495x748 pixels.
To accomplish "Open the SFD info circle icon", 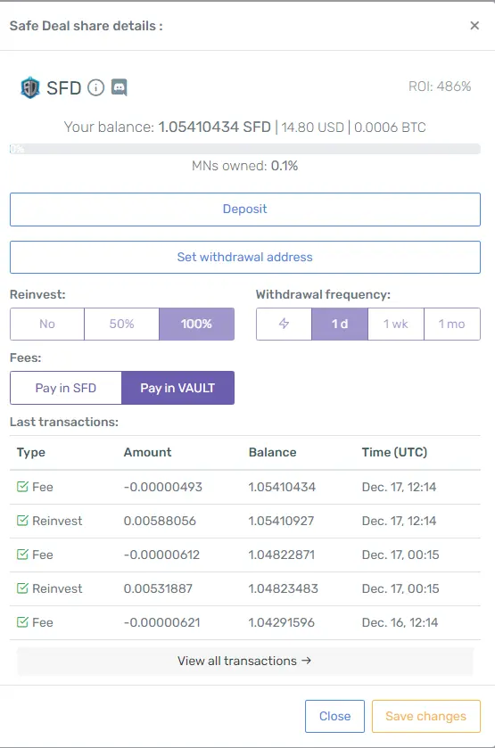I will [96, 87].
